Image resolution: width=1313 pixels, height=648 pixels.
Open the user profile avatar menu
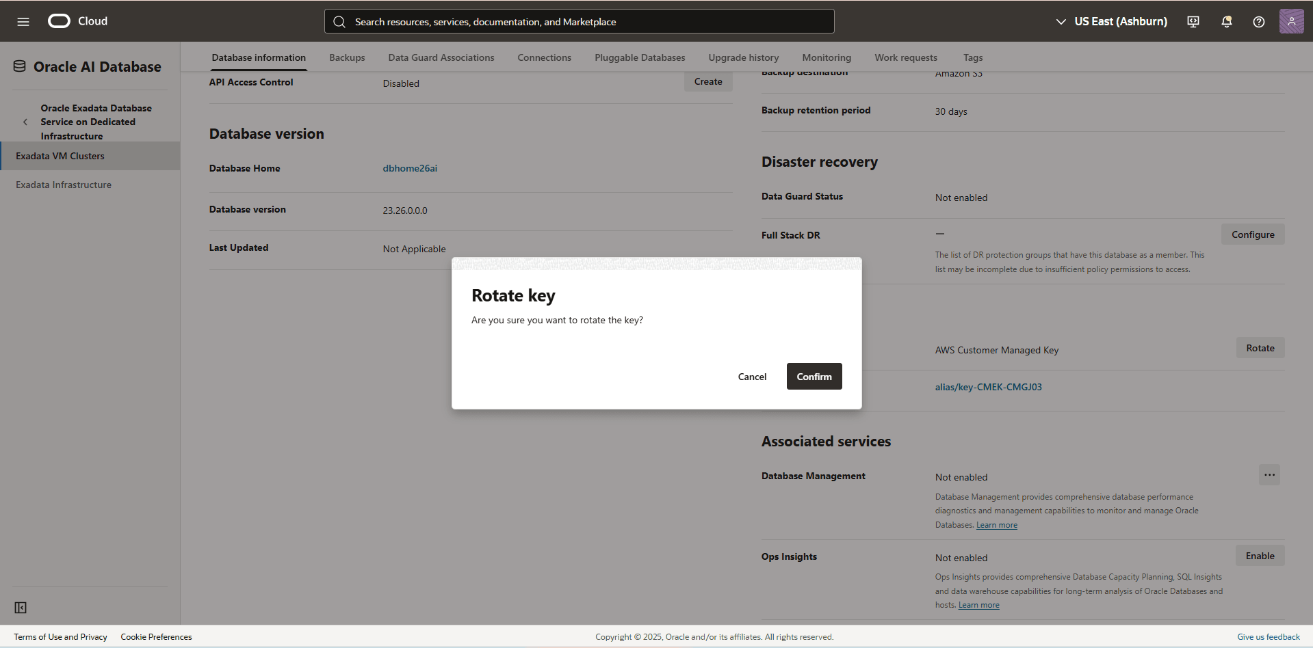pos(1290,21)
